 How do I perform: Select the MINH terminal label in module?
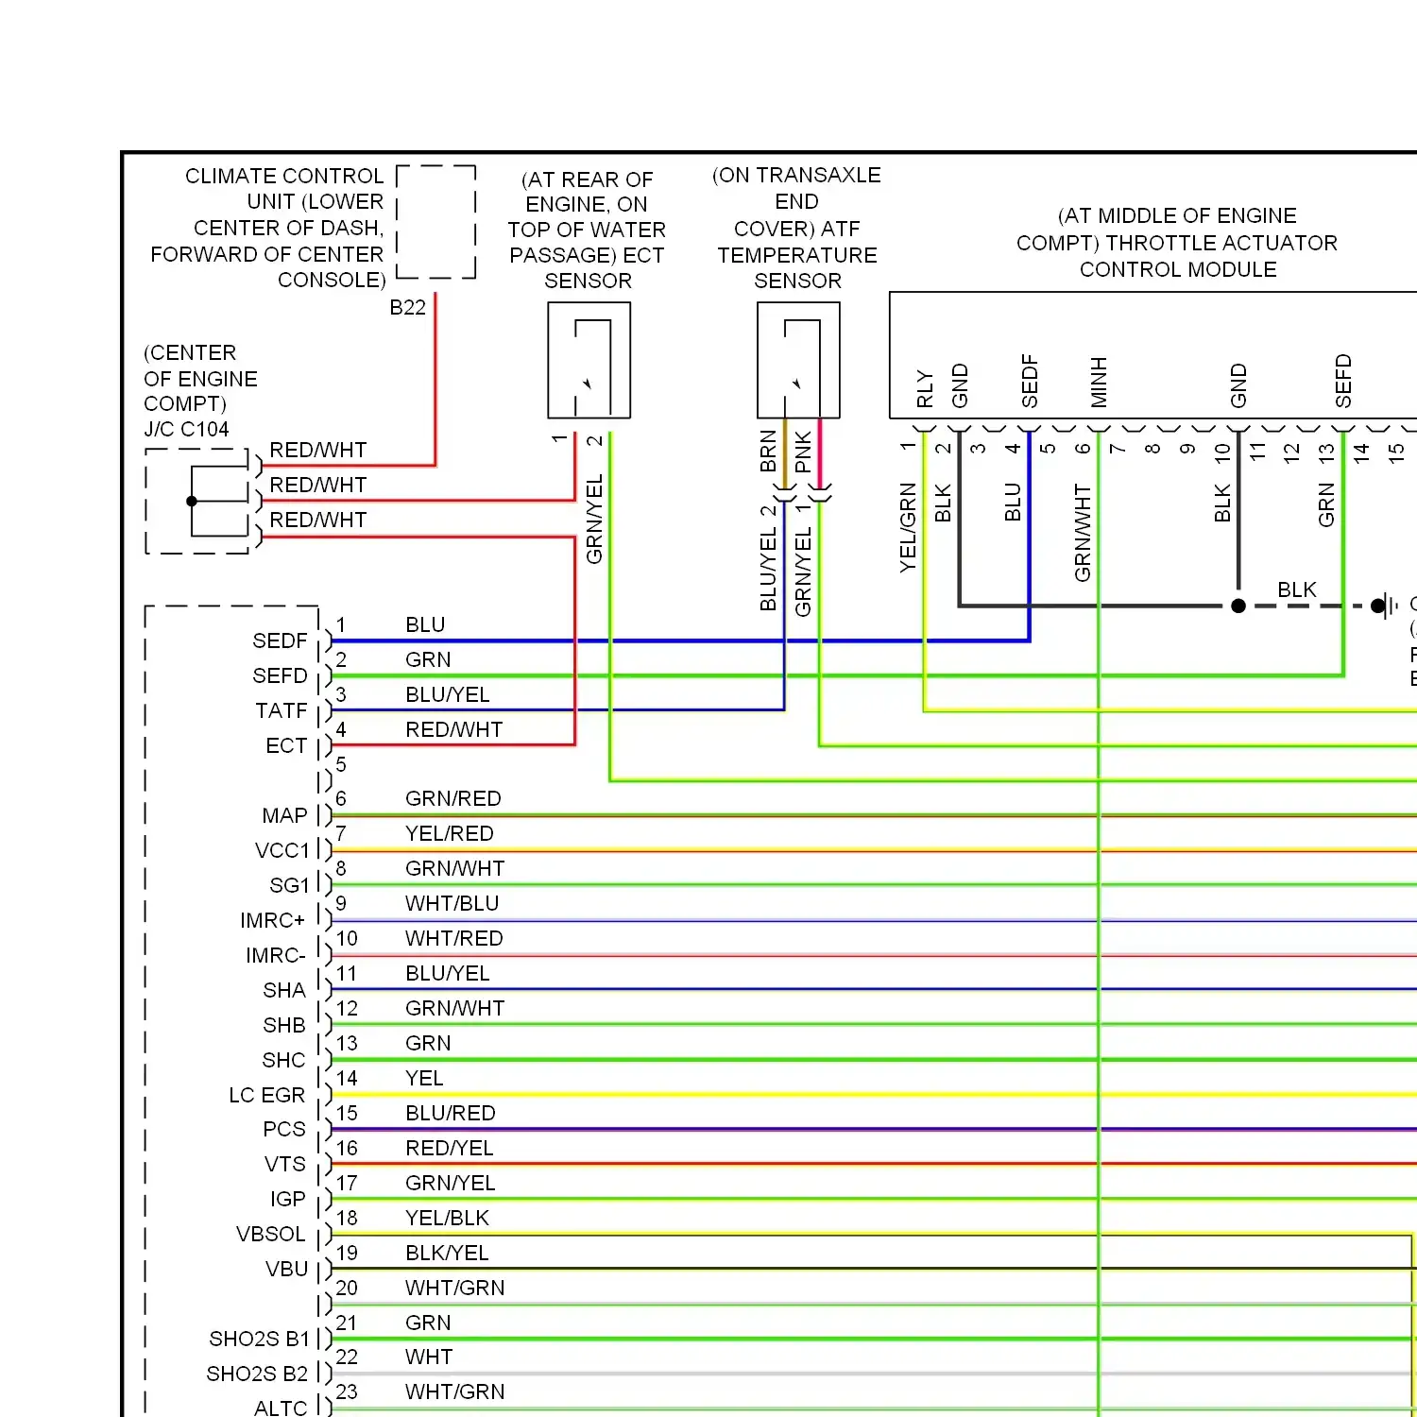(1099, 383)
